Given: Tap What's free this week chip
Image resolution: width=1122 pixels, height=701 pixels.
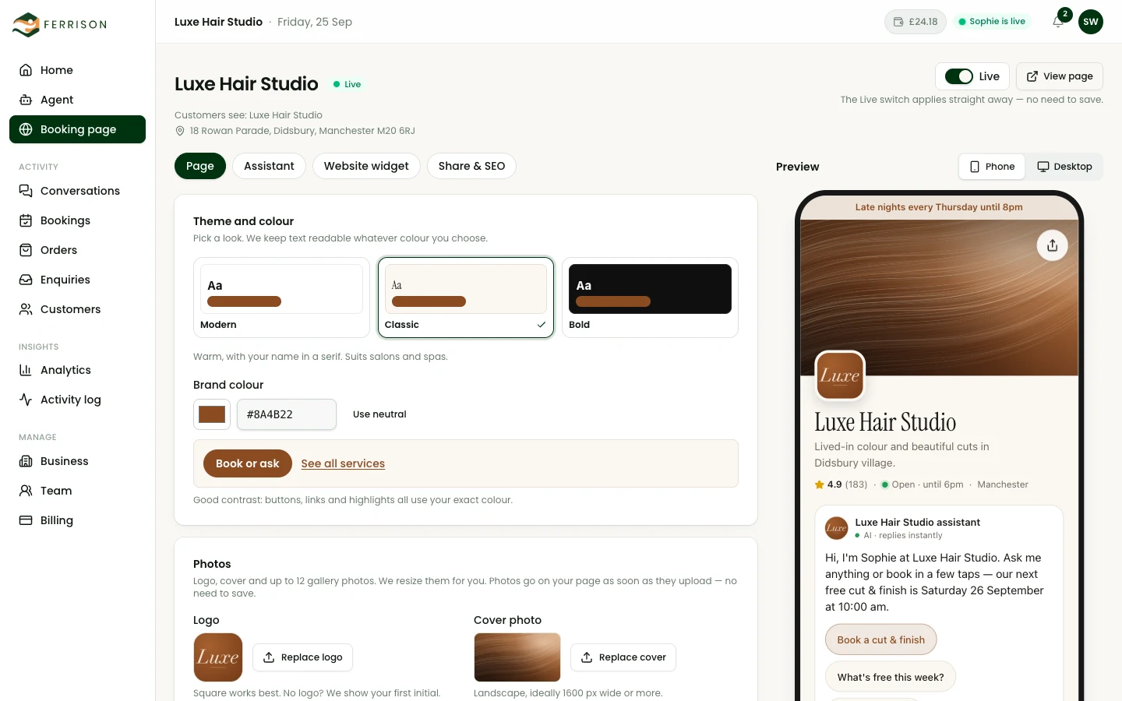Looking at the screenshot, I should (891, 678).
